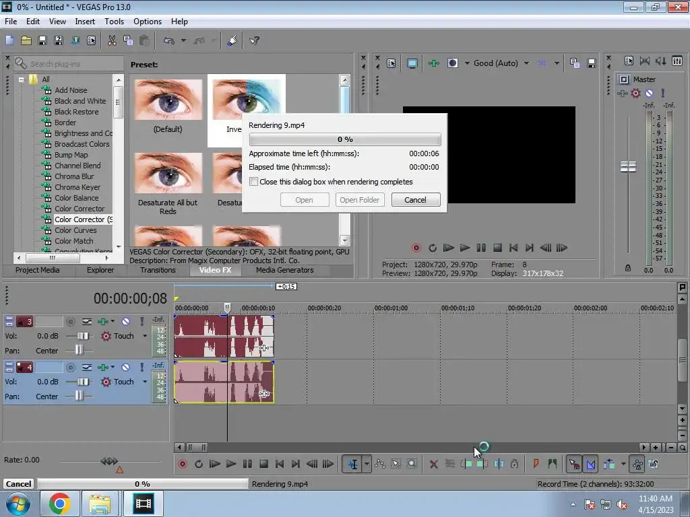
Task: Toggle Enable Snapping icon in timeline toolbar
Action: [574, 464]
